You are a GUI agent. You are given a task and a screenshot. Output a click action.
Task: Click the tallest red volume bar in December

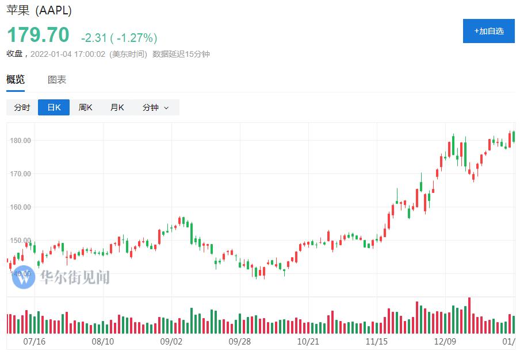tap(469, 316)
